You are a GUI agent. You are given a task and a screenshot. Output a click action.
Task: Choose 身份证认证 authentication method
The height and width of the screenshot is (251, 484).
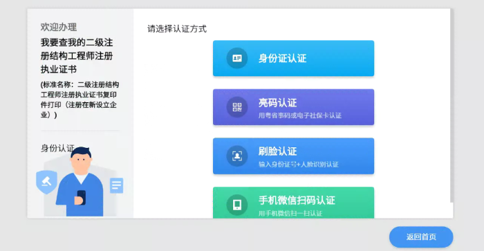click(293, 58)
